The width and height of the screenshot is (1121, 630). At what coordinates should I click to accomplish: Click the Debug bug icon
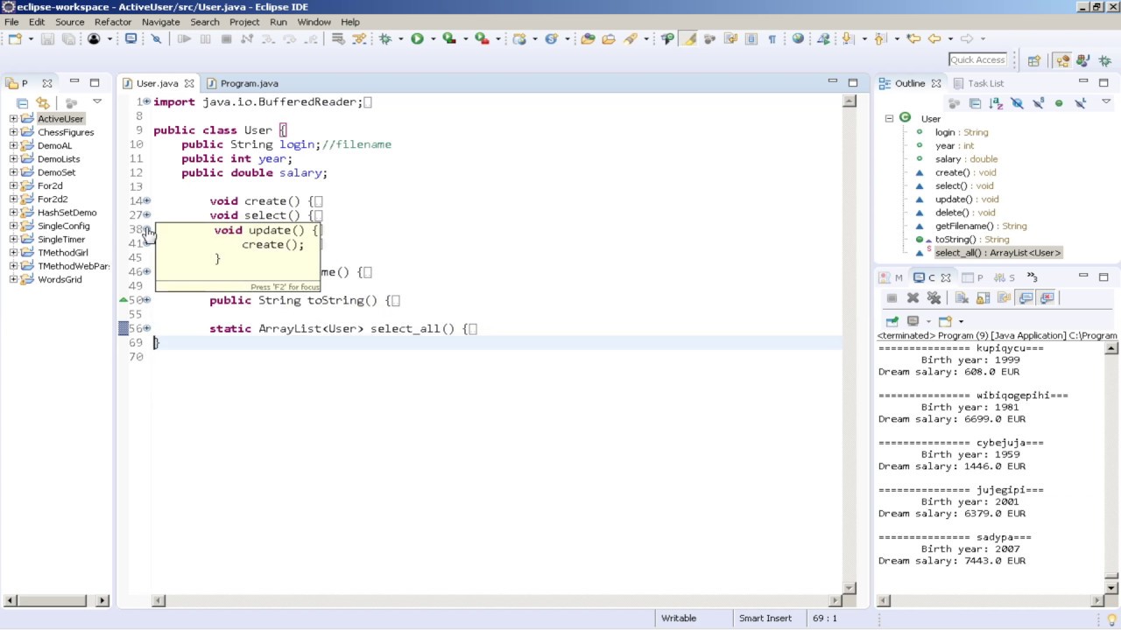point(385,38)
